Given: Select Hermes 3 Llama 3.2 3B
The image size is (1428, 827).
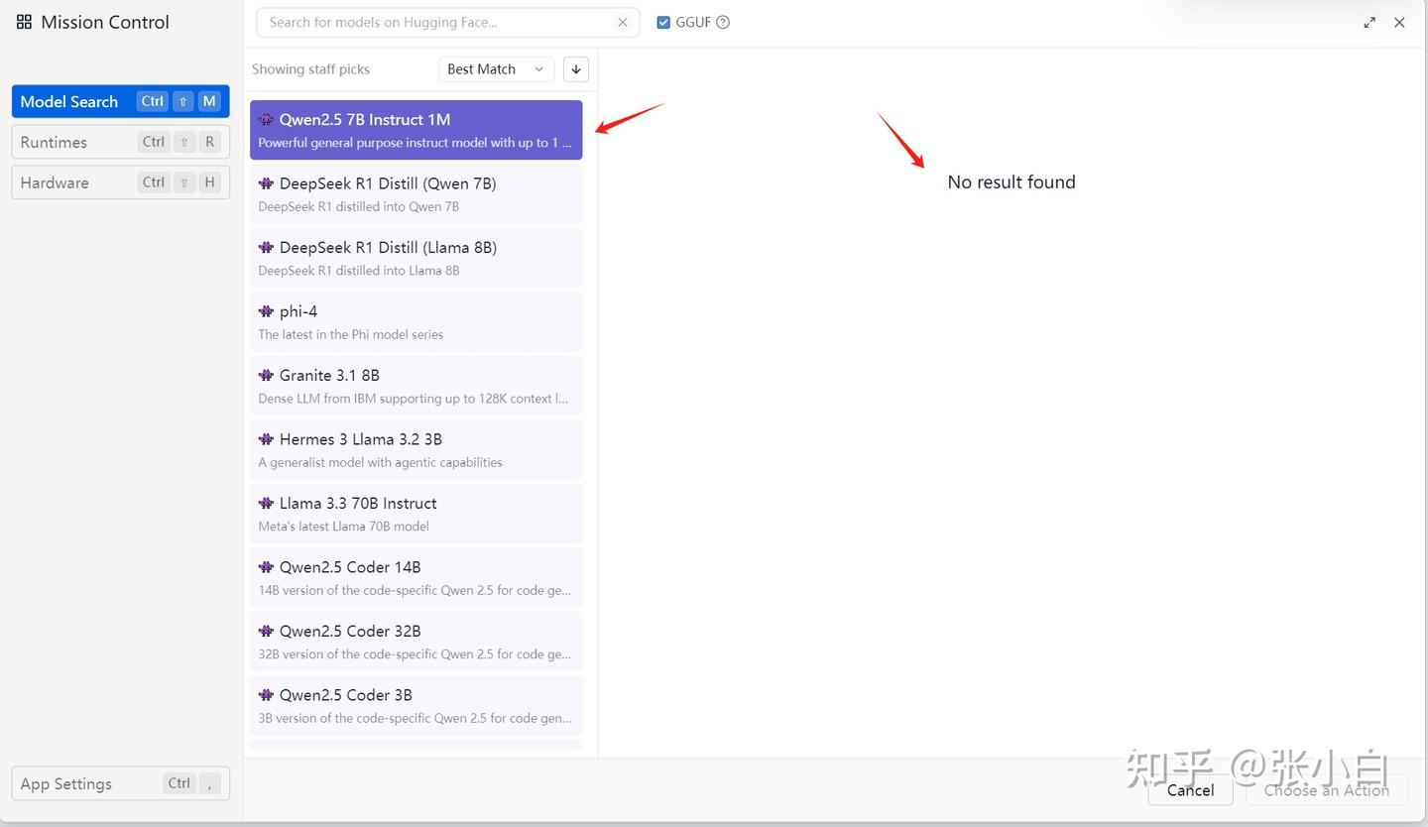Looking at the screenshot, I should pyautogui.click(x=416, y=449).
